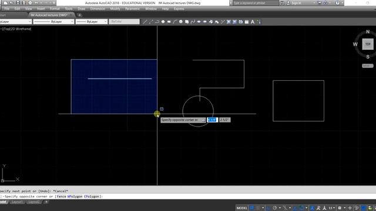The image size is (376, 211).
Task: Toggle the grid display in status bar
Action: (x=252, y=208)
